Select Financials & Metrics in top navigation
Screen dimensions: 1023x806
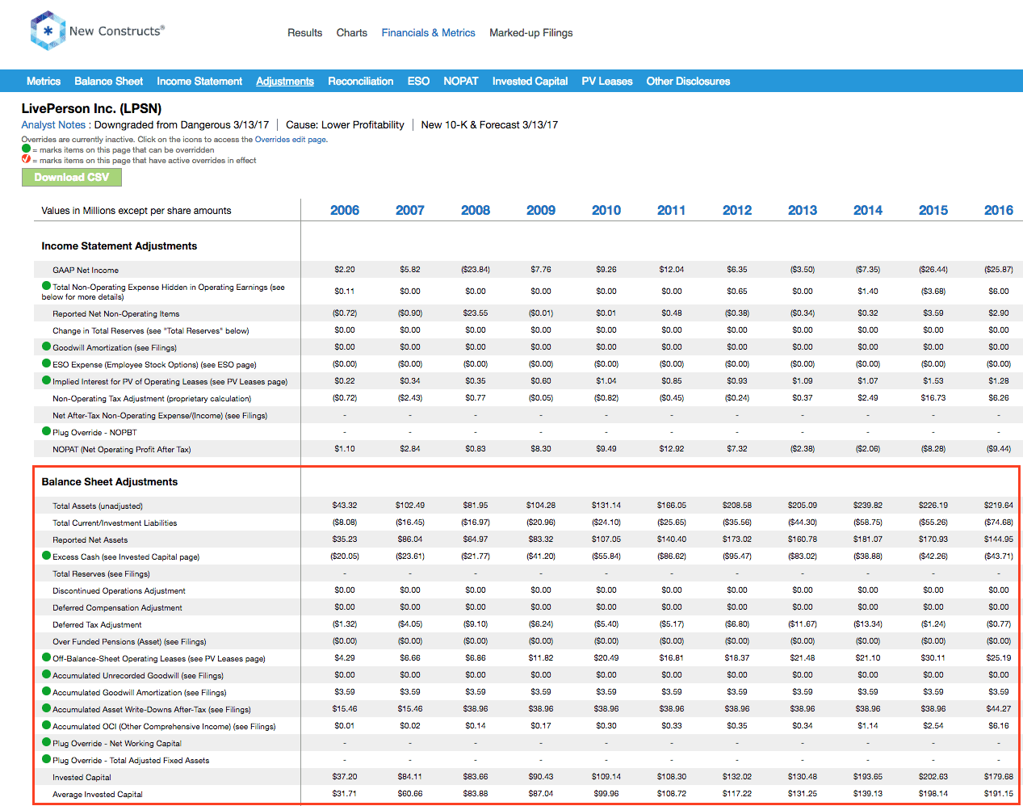pos(429,33)
